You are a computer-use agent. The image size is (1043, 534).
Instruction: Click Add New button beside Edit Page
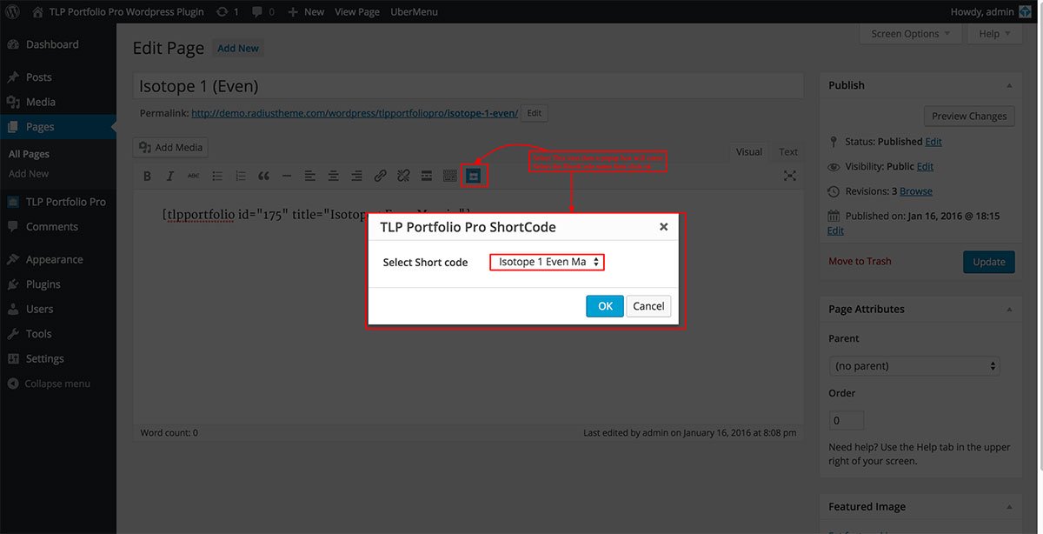[238, 49]
